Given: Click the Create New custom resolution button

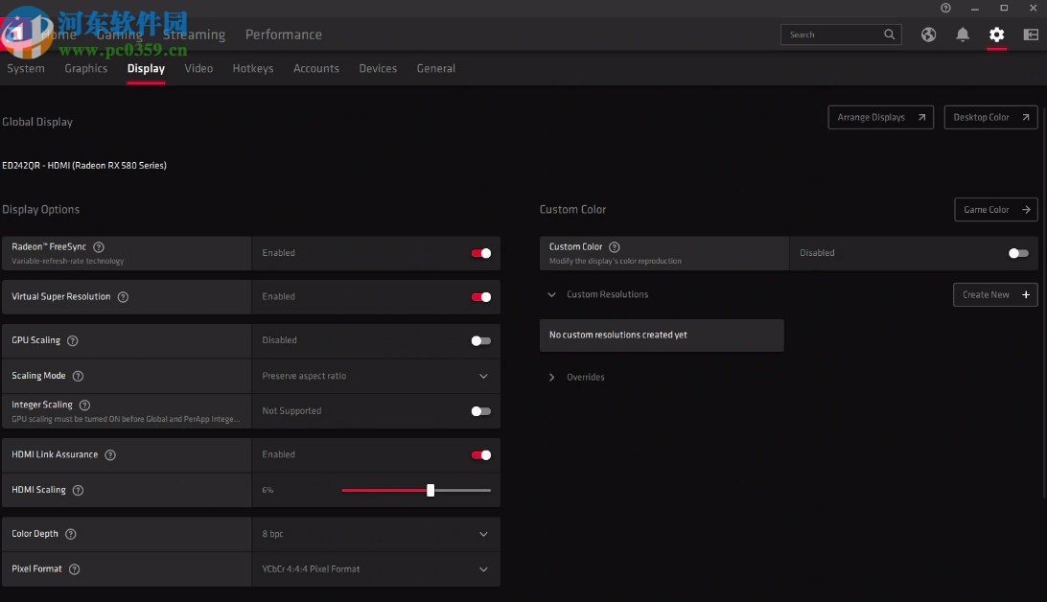Looking at the screenshot, I should (x=994, y=295).
